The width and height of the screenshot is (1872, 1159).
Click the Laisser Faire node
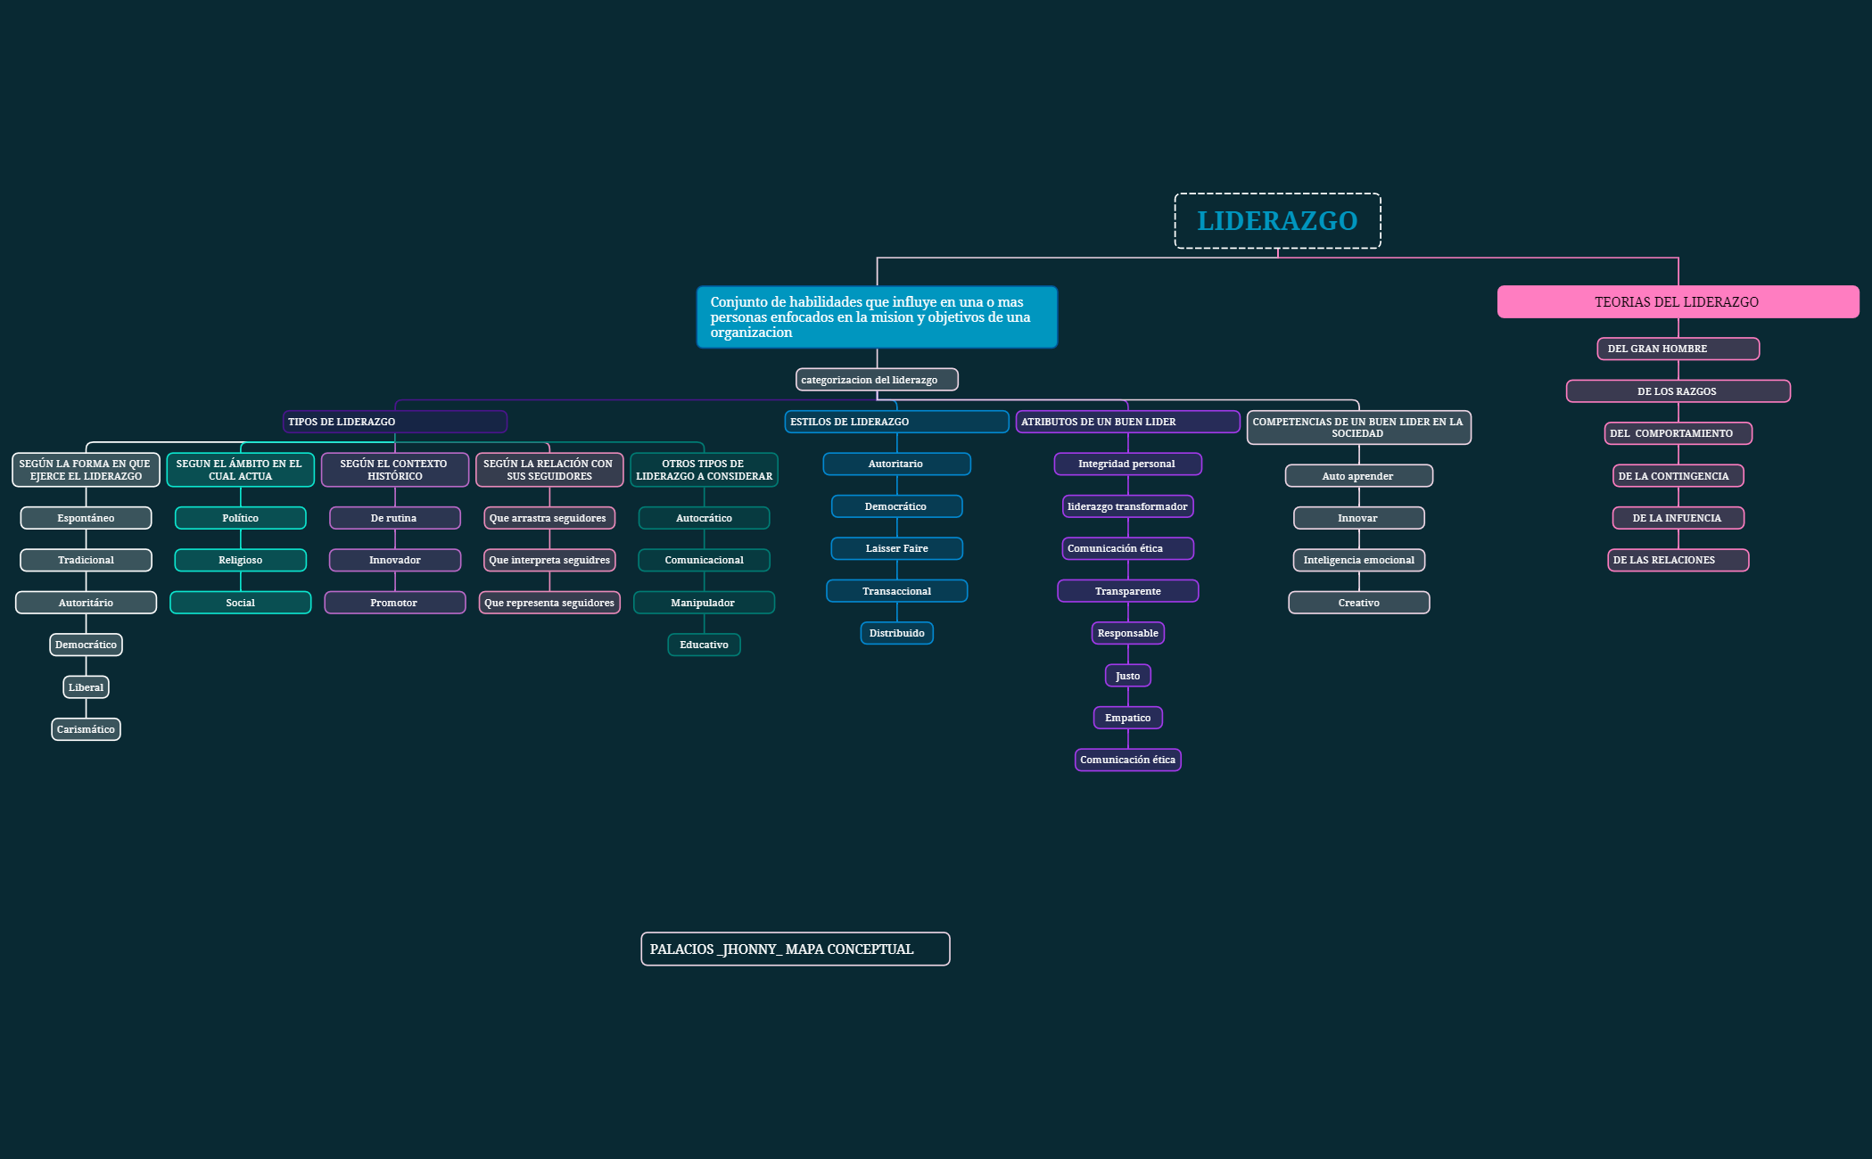896,548
